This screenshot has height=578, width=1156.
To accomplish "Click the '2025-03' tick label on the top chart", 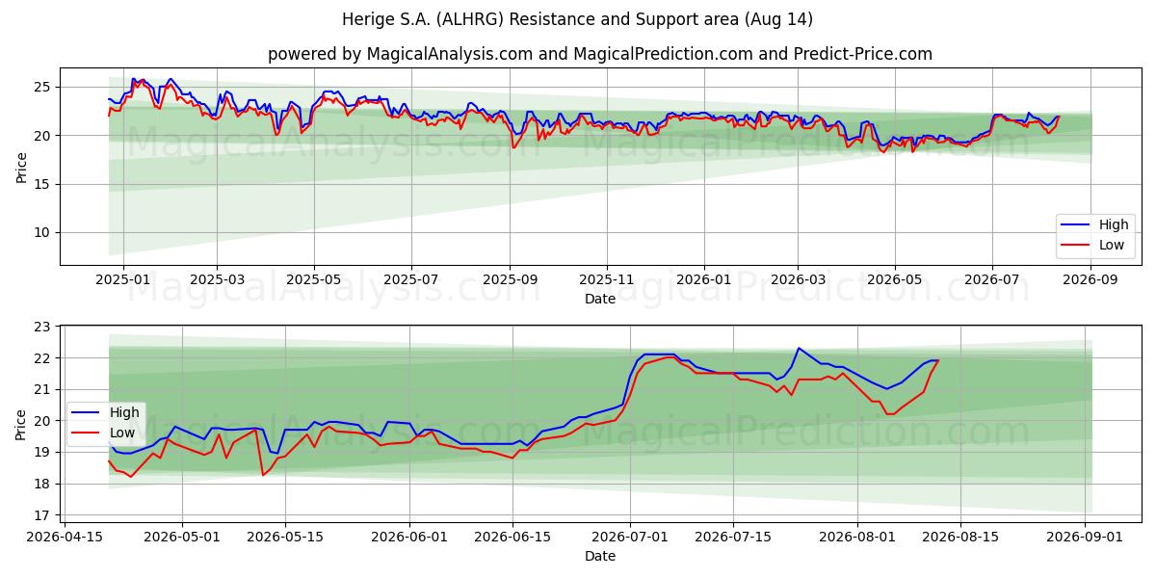I will (x=217, y=280).
